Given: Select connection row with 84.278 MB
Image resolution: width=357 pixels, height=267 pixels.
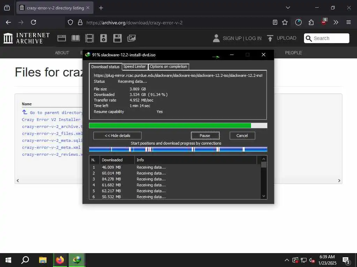Looking at the screenshot, I should [x=175, y=179].
